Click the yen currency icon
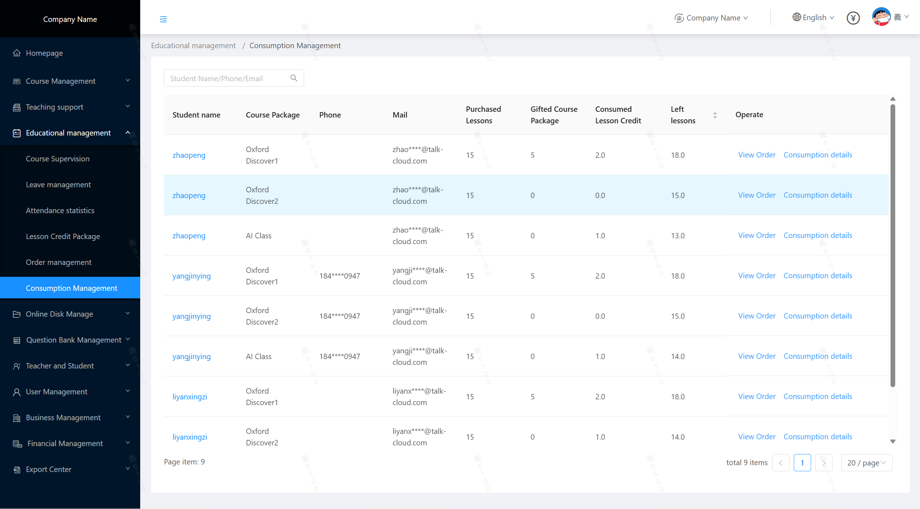The height and width of the screenshot is (509, 920). pos(853,18)
